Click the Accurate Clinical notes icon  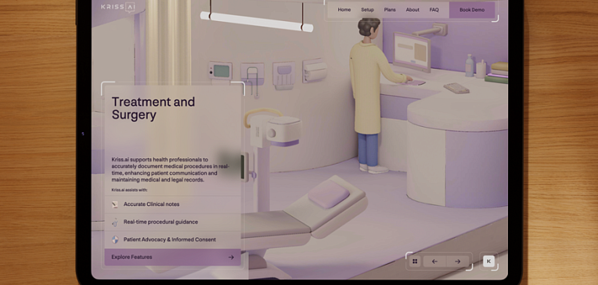point(115,204)
